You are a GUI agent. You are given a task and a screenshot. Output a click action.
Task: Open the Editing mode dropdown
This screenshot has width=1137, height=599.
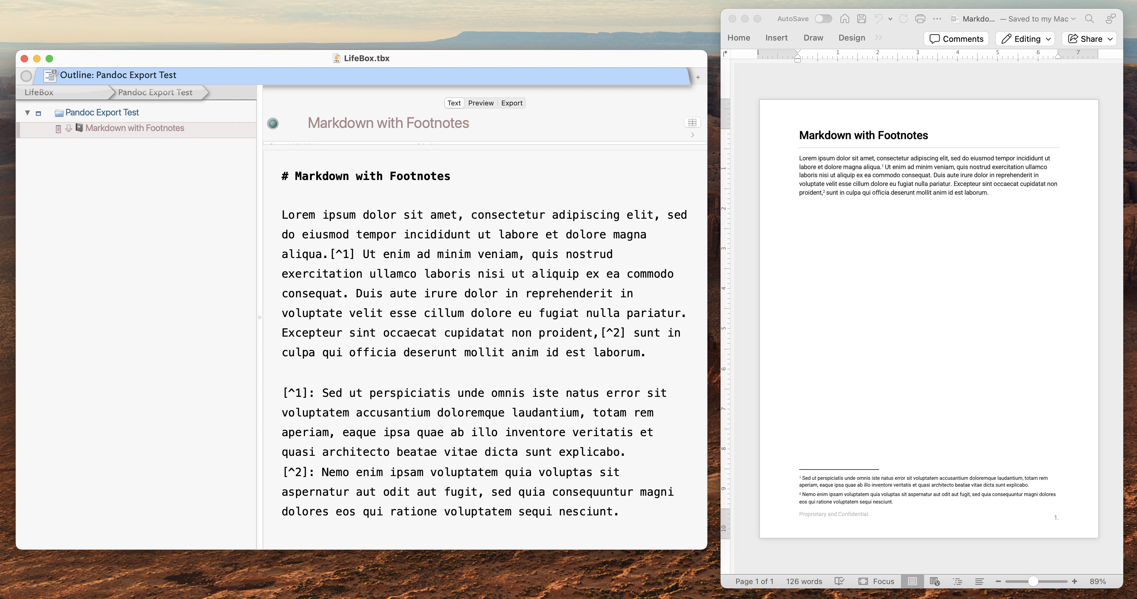[1025, 39]
